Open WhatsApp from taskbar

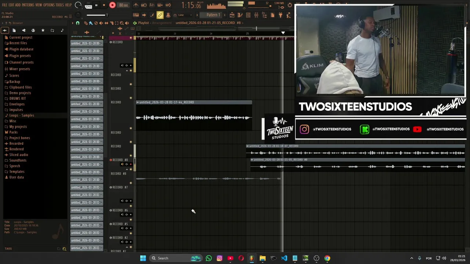(209, 258)
